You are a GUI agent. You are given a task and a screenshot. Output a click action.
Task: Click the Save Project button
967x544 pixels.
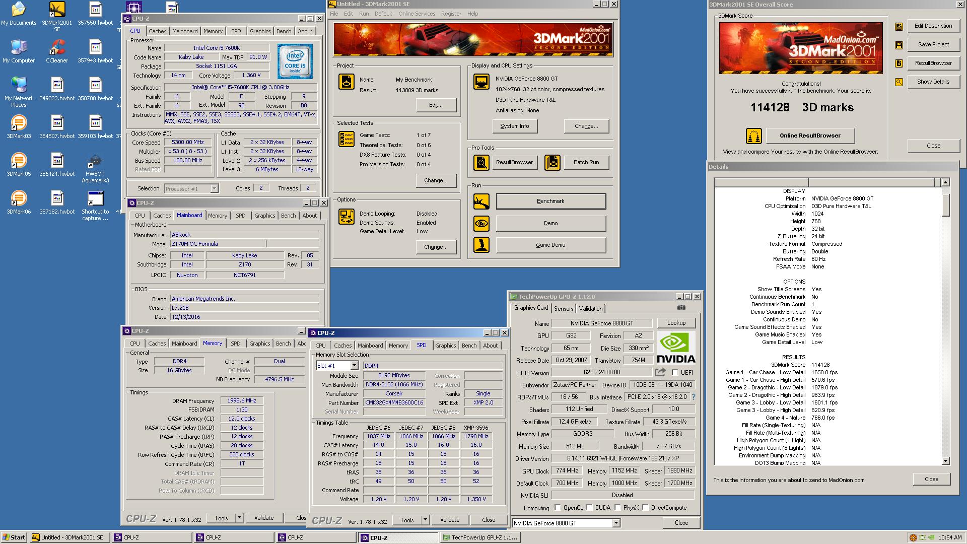pos(933,45)
